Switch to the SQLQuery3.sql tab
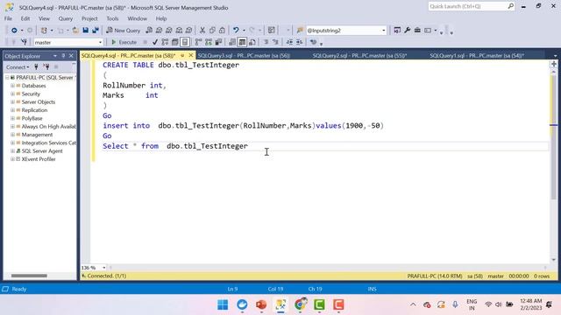Image resolution: width=561 pixels, height=315 pixels. click(x=244, y=56)
